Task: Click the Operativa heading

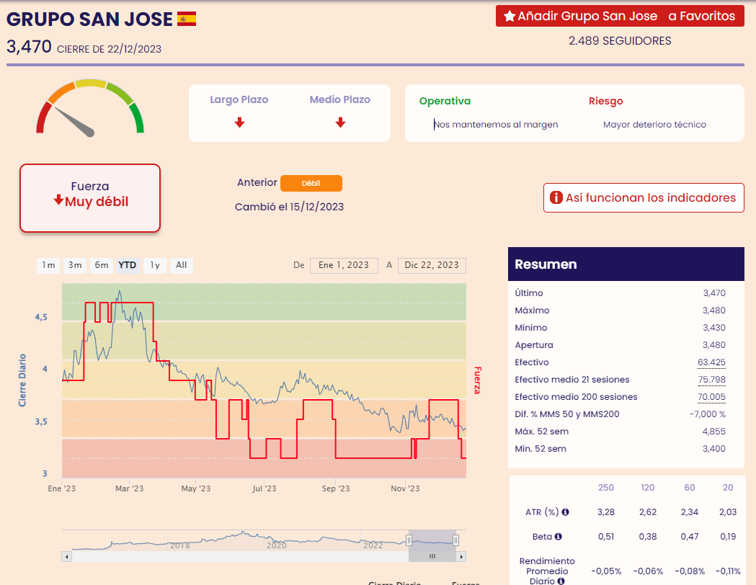Action: (445, 101)
